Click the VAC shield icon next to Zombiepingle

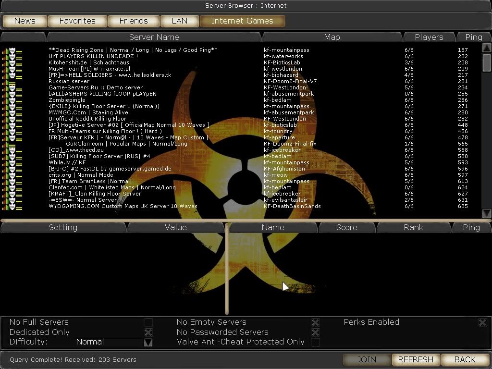click(12, 100)
